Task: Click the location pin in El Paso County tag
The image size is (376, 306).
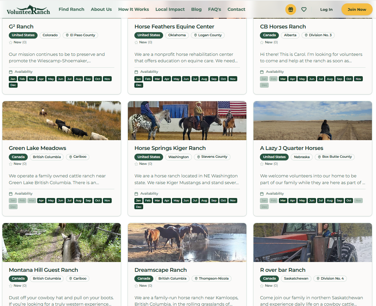Action: (67, 35)
